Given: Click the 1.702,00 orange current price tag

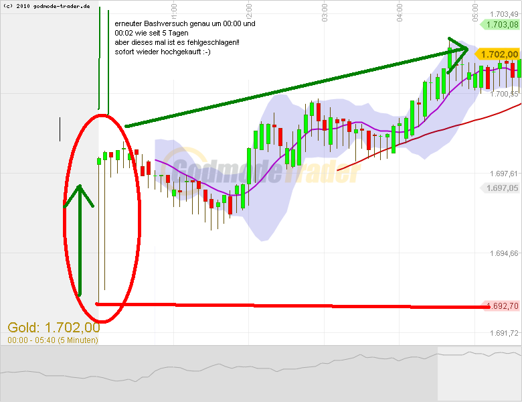Looking at the screenshot, I should coord(497,54).
